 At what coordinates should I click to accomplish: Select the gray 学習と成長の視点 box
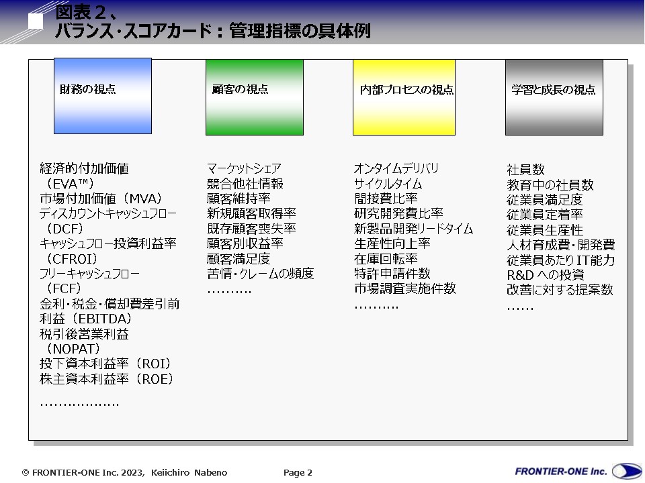(554, 97)
